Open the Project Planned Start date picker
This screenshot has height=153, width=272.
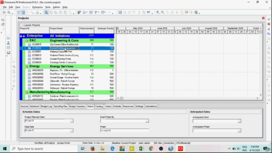(x=72, y=121)
